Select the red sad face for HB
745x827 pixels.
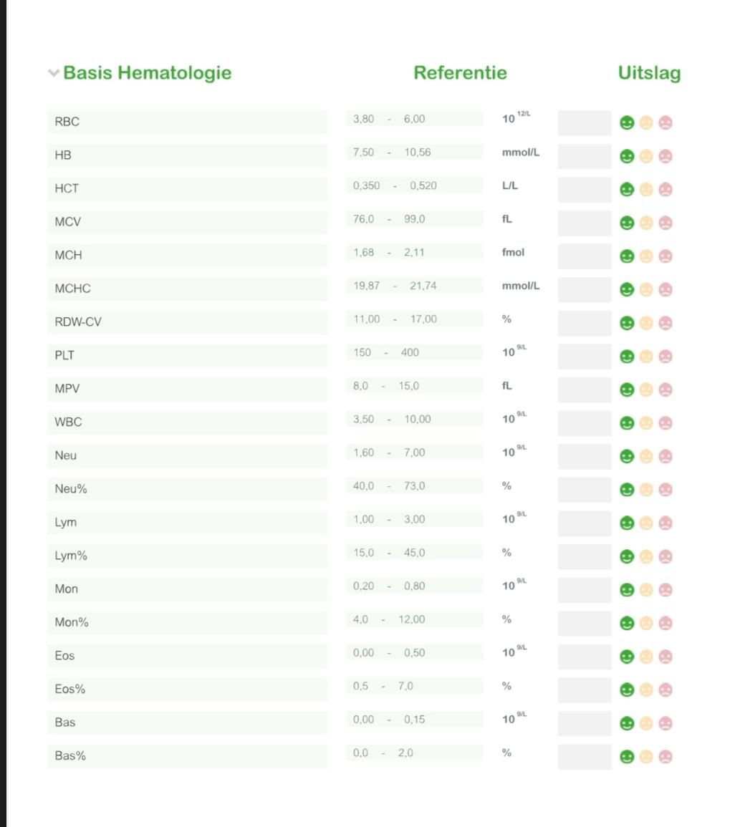click(665, 156)
